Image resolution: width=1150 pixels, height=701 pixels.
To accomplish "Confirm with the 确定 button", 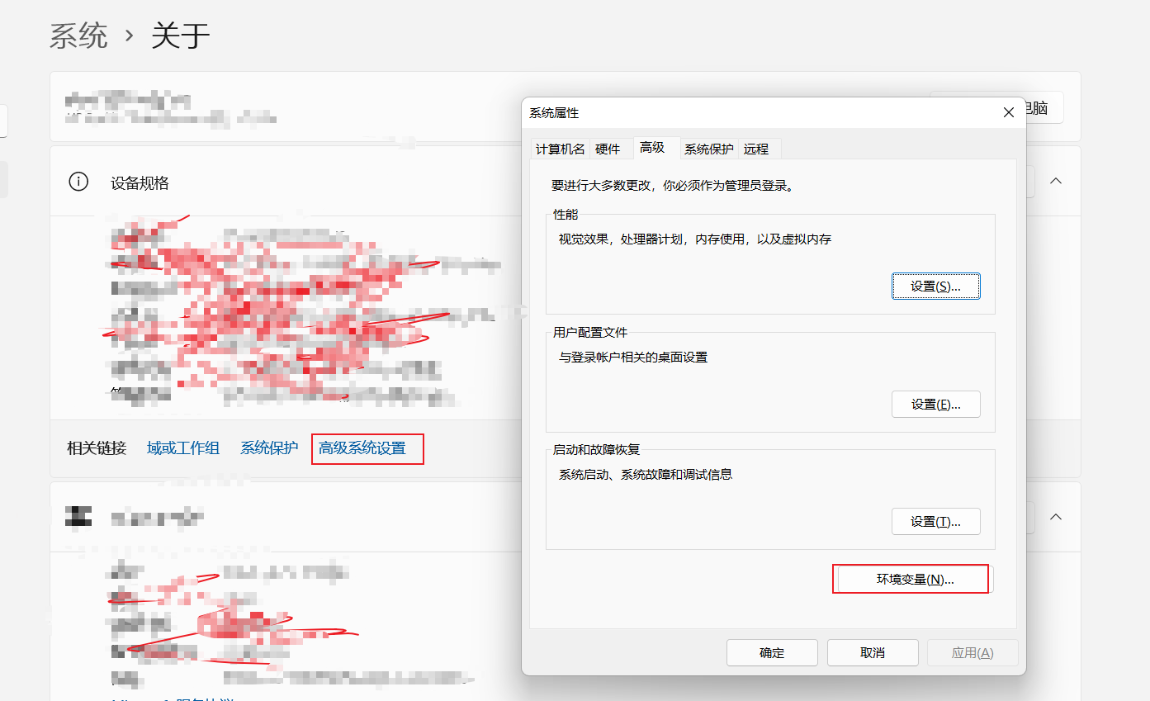I will coord(772,652).
